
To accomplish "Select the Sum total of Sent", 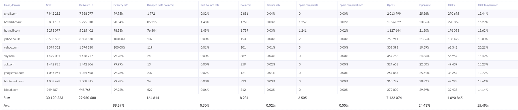I will coord(54,98).
